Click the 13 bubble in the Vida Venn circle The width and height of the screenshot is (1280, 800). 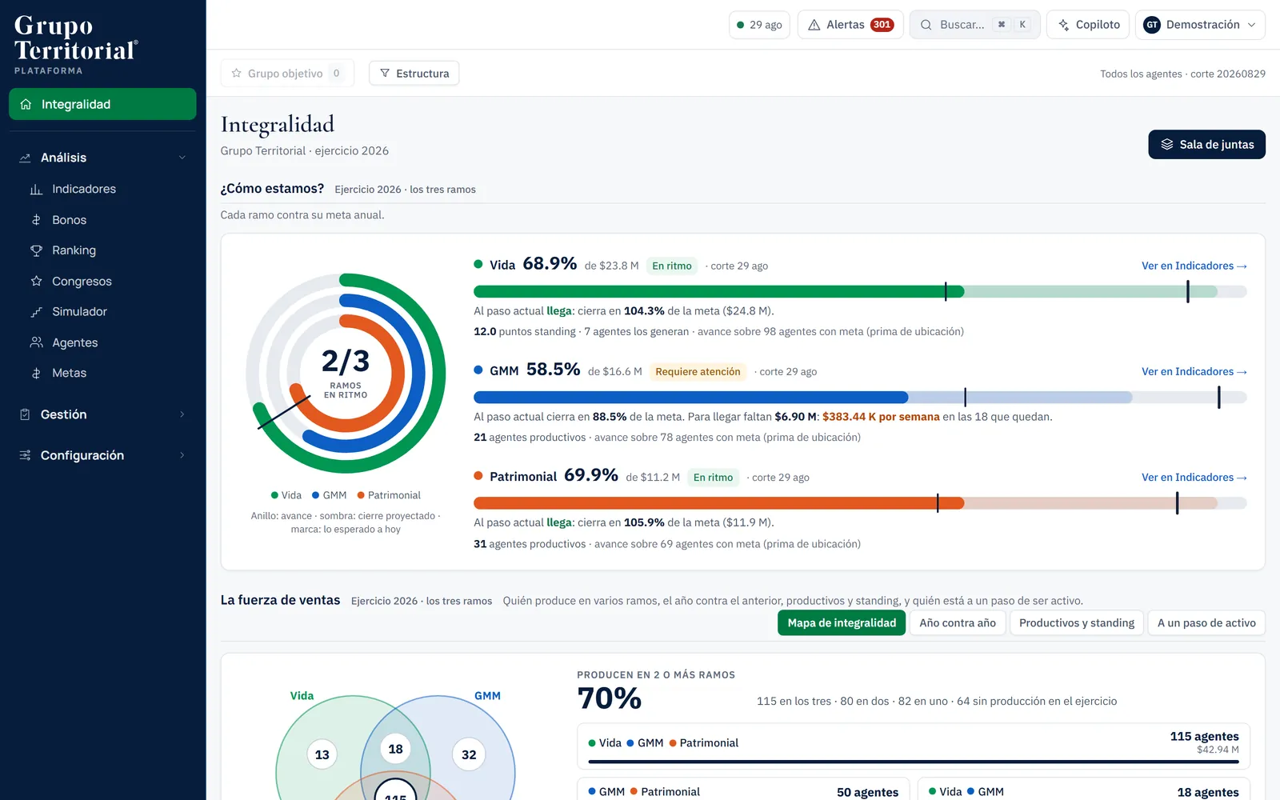pyautogui.click(x=322, y=754)
